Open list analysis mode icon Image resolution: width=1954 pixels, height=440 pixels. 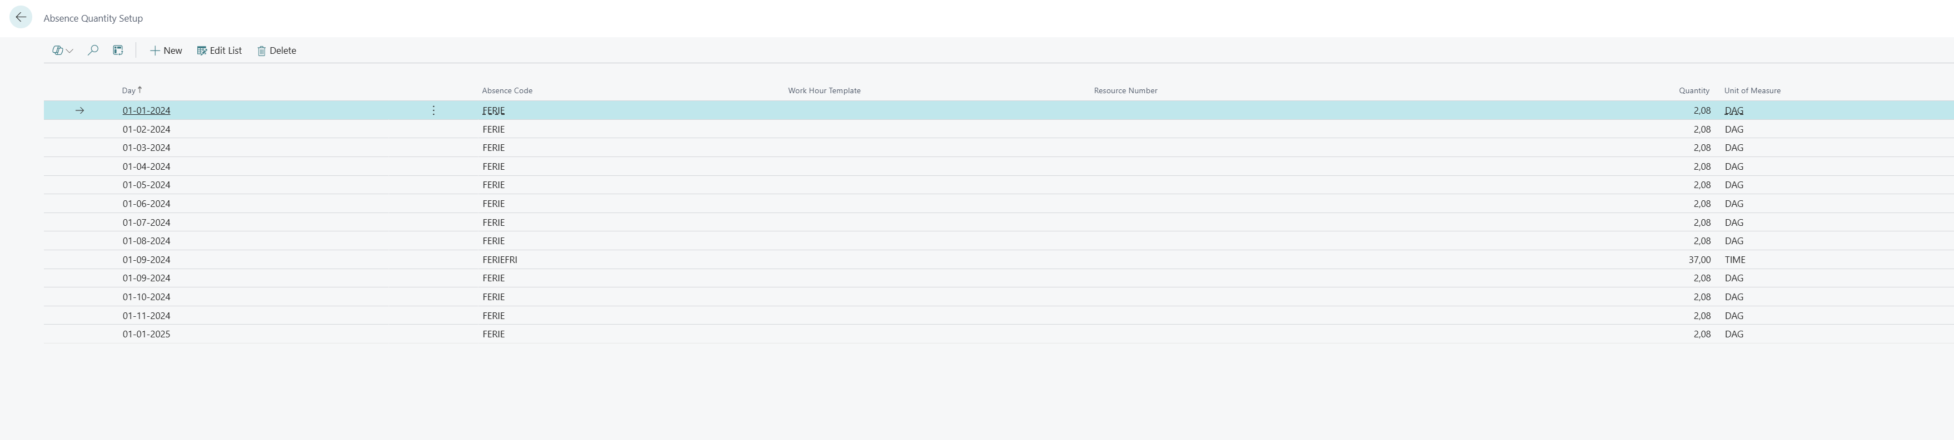click(x=118, y=50)
